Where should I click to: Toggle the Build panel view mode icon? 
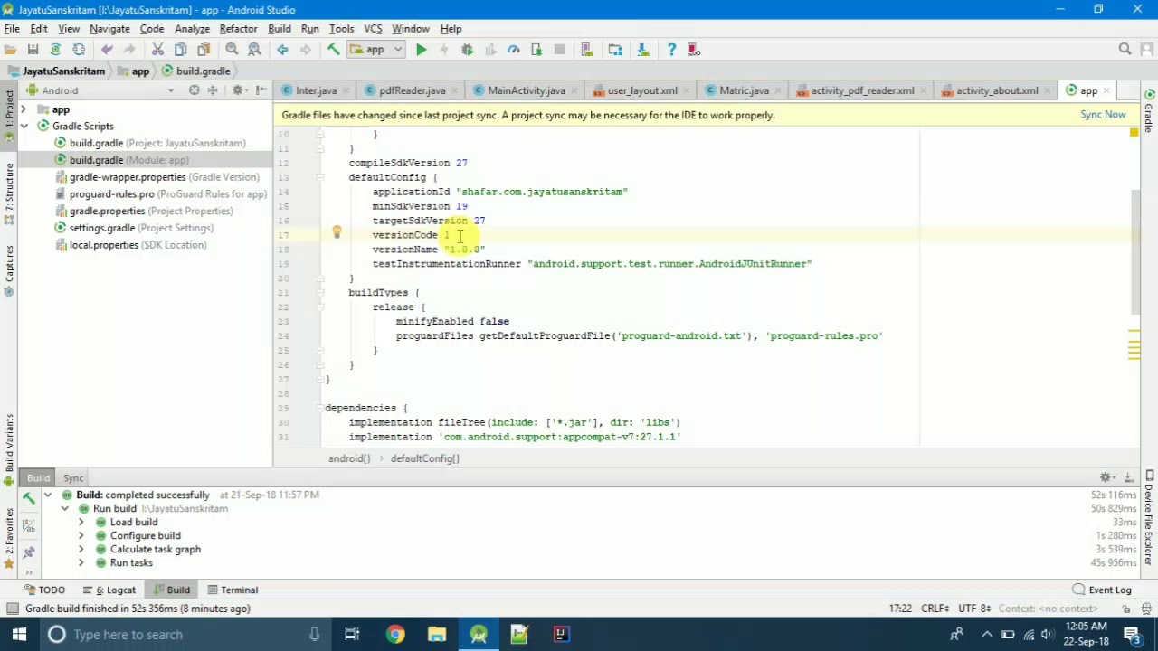(28, 524)
